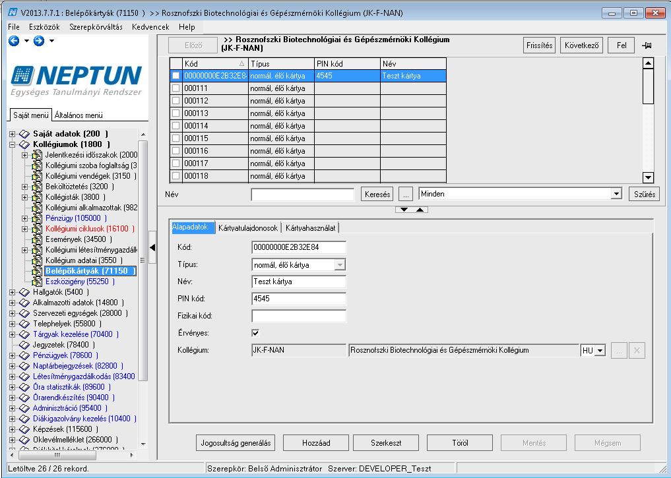Click the Telephelyek book icon
The width and height of the screenshot is (671, 478).
(x=25, y=324)
